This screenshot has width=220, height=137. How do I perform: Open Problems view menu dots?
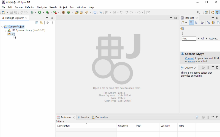208,117
